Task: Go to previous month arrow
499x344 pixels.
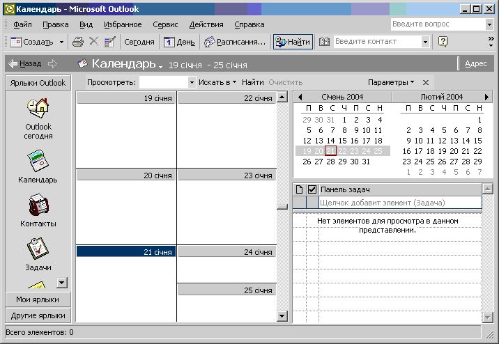Action: click(300, 97)
